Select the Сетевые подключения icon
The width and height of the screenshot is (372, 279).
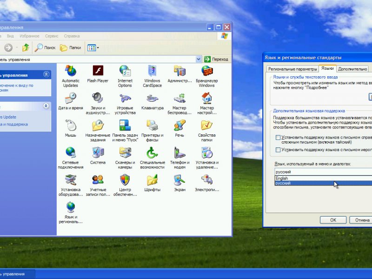tap(71, 158)
